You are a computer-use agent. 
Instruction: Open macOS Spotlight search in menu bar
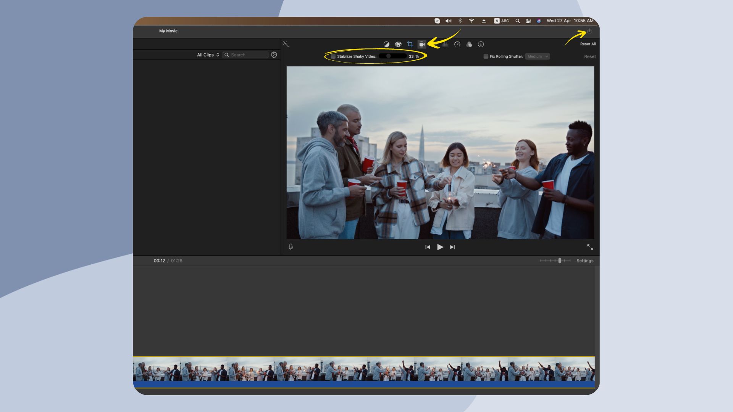pyautogui.click(x=518, y=21)
